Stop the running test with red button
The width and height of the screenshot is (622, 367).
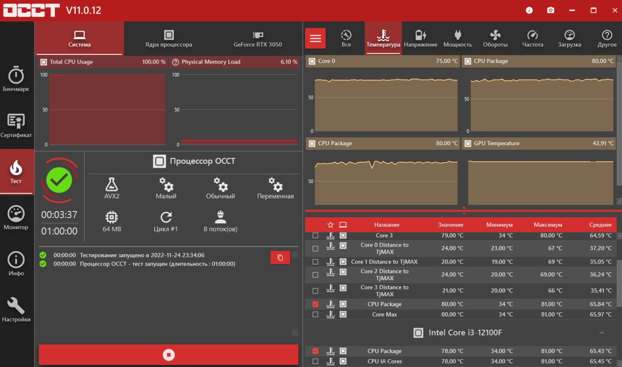(x=169, y=355)
